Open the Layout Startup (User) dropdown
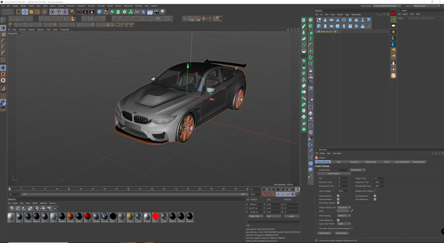The image size is (444, 243). pyautogui.click(x=426, y=6)
